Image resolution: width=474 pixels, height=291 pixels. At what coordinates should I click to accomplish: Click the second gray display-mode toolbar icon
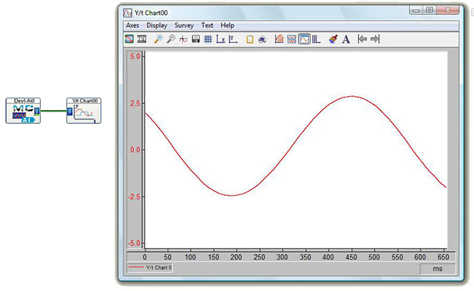[142, 39]
